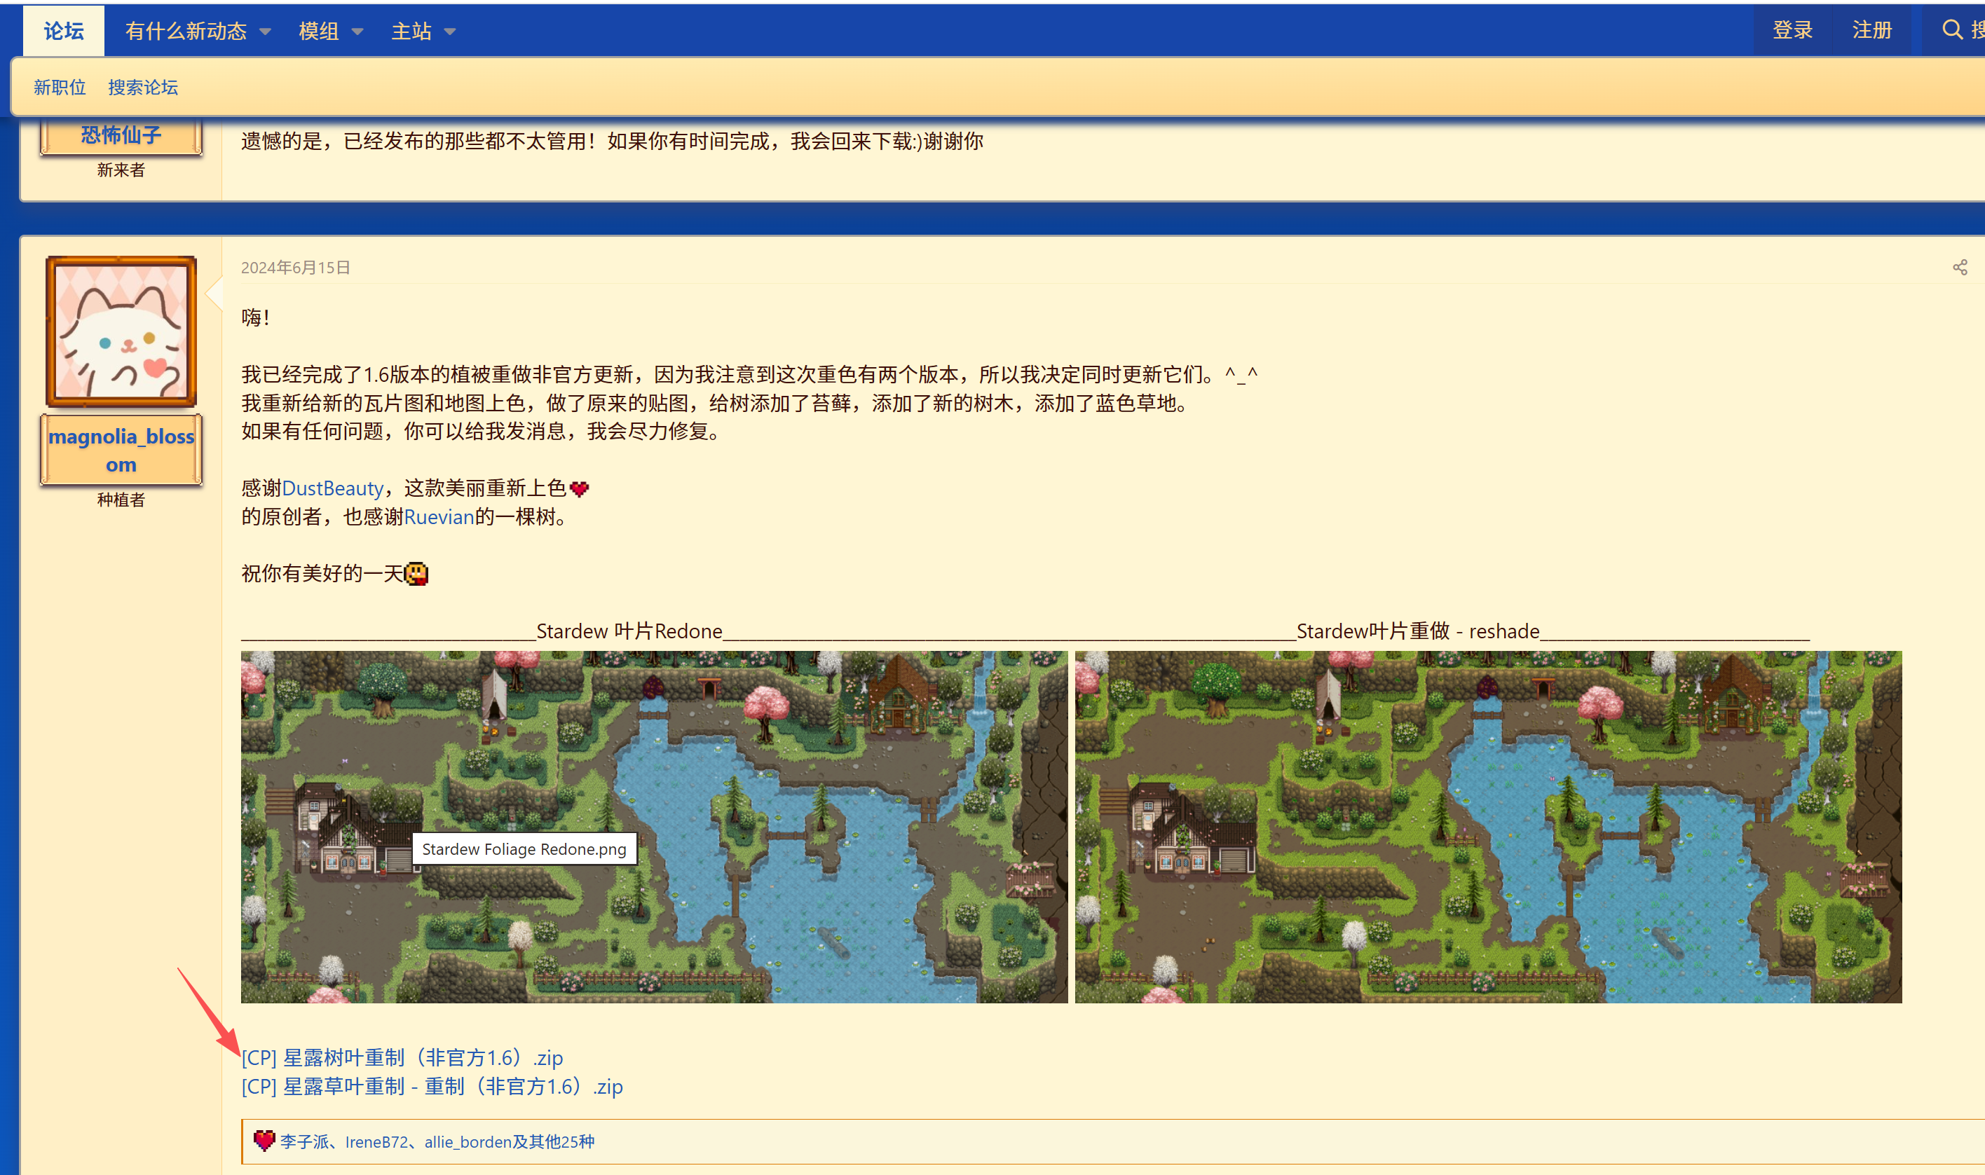Viewport: 1985px width, 1175px height.
Task: Select the 搜索论坛 sub-navigation link
Action: 142,87
